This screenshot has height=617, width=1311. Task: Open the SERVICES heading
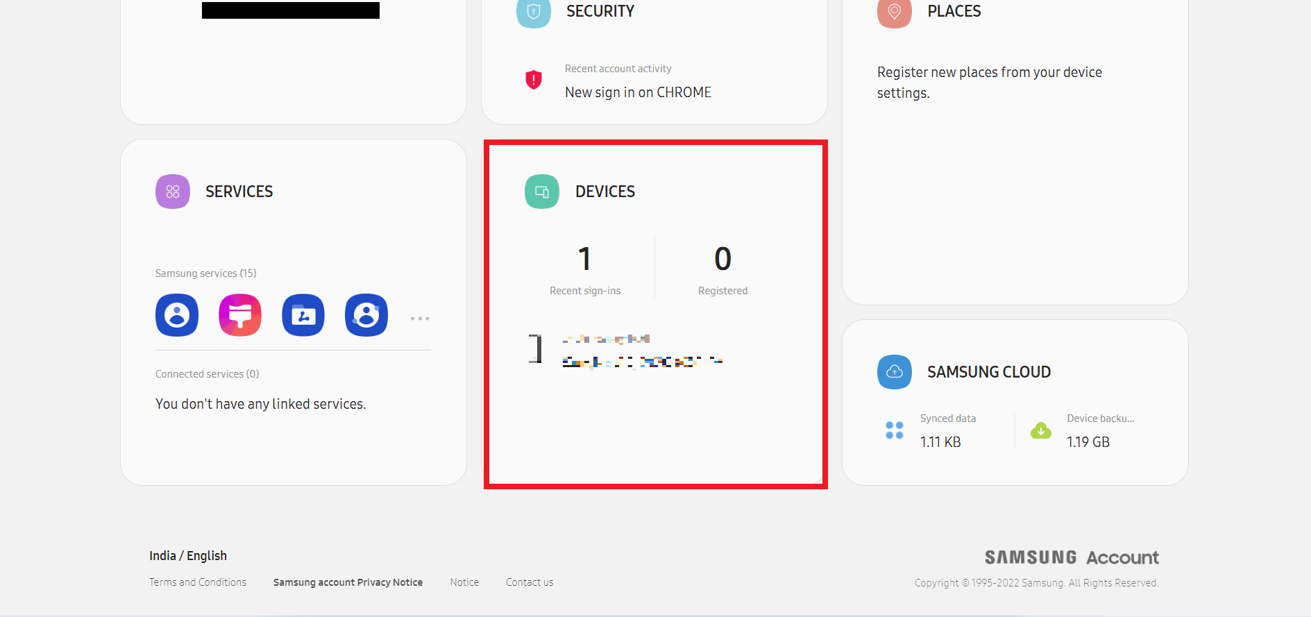(239, 192)
